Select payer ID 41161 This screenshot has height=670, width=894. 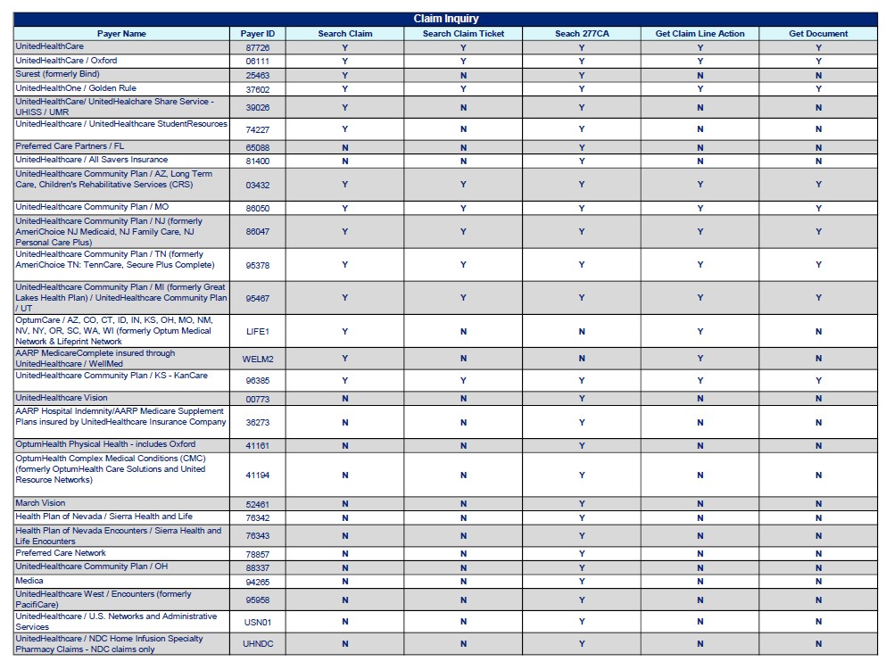coord(258,446)
